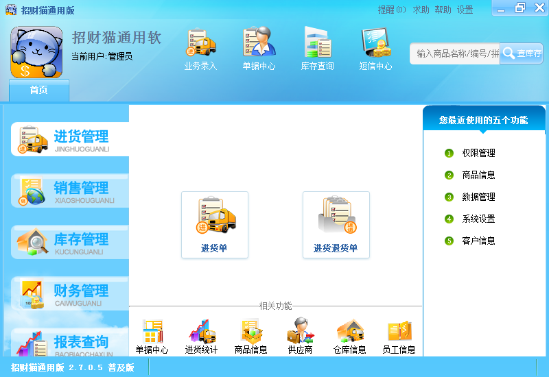Click 求助 in the title bar
Screen dimensions: 549x377
421,10
